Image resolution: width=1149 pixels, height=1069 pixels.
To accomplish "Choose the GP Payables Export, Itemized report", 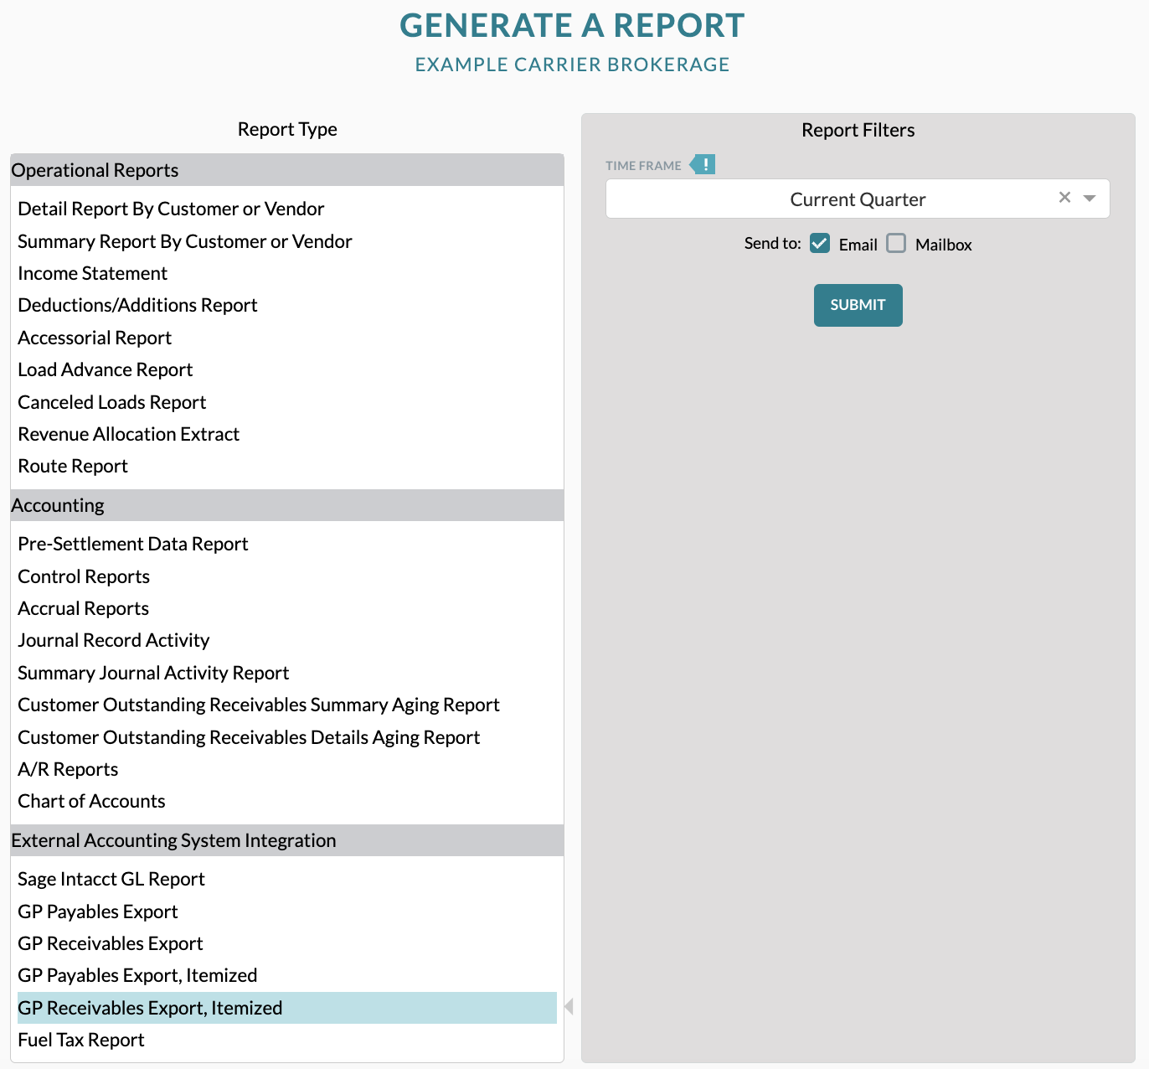I will 137,975.
